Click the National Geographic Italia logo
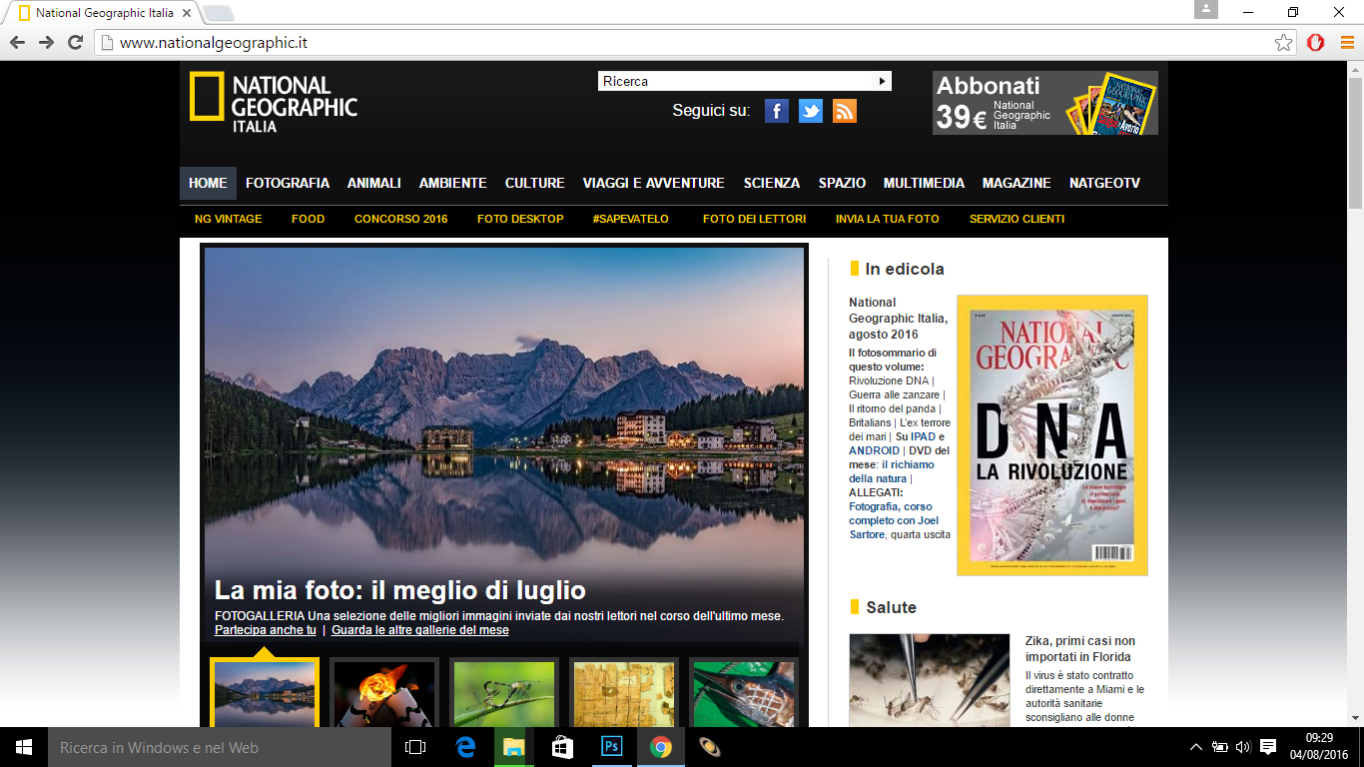Viewport: 1364px width, 767px height. (x=272, y=100)
